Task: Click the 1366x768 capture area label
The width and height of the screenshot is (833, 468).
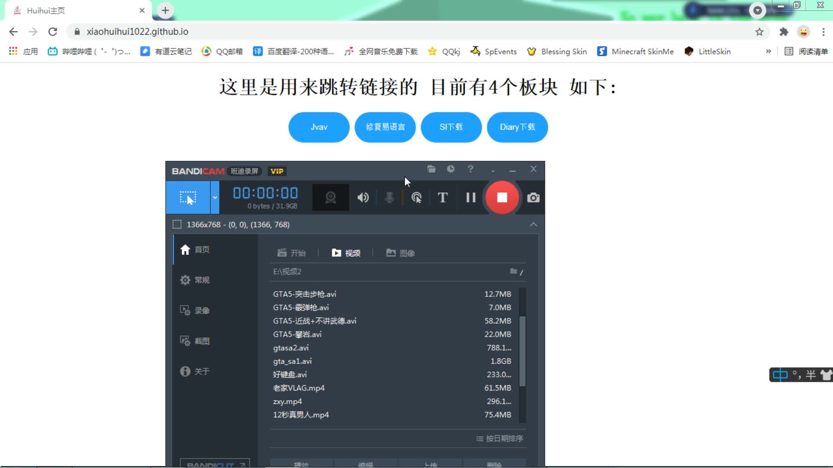Action: point(238,224)
